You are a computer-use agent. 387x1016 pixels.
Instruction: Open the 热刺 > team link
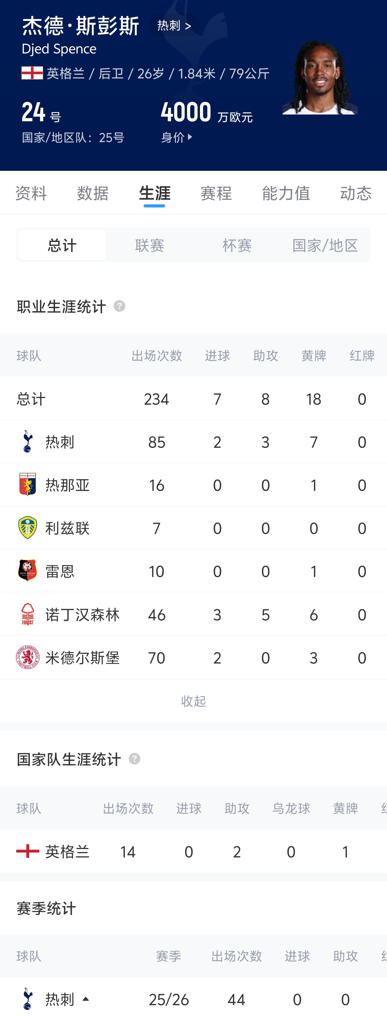pyautogui.click(x=174, y=26)
